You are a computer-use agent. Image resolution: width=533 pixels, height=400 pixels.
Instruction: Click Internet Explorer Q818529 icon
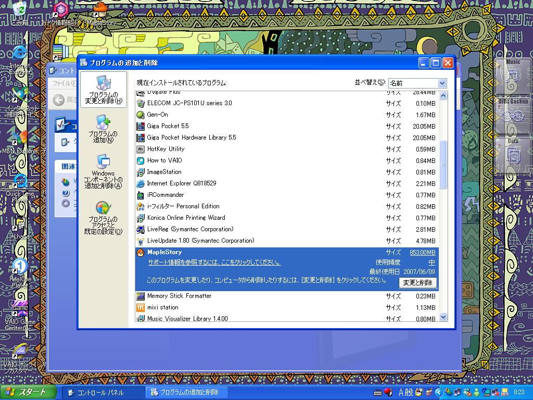point(141,184)
